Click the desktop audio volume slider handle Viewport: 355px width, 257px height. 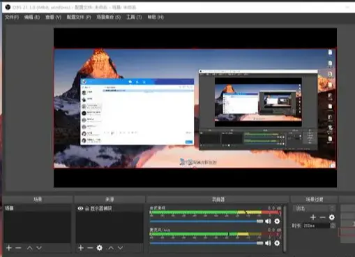259,221
